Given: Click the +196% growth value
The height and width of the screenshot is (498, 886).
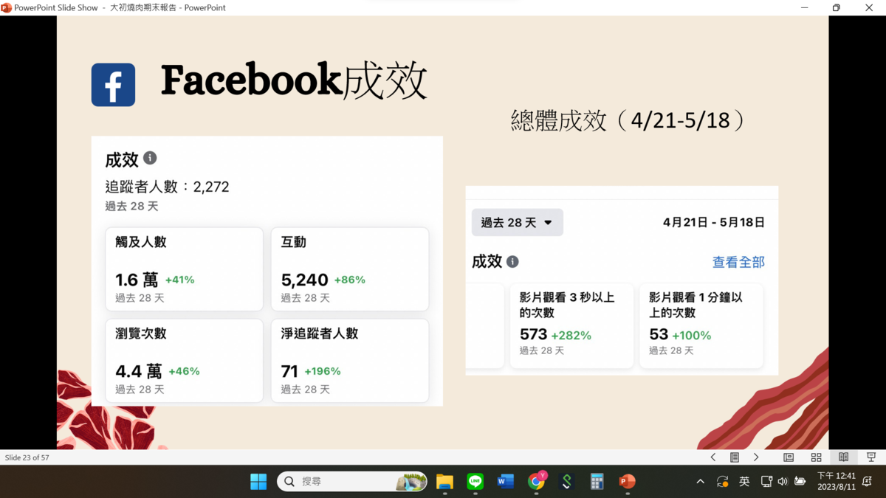Looking at the screenshot, I should [323, 371].
